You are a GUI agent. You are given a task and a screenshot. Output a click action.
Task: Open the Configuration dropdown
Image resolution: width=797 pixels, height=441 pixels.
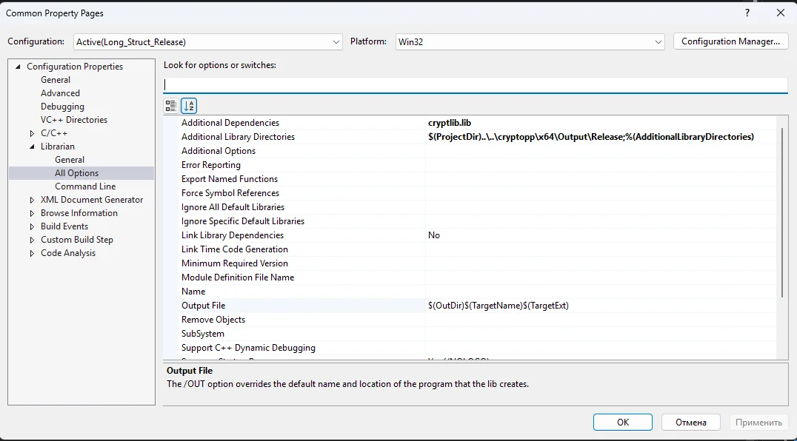(x=208, y=42)
